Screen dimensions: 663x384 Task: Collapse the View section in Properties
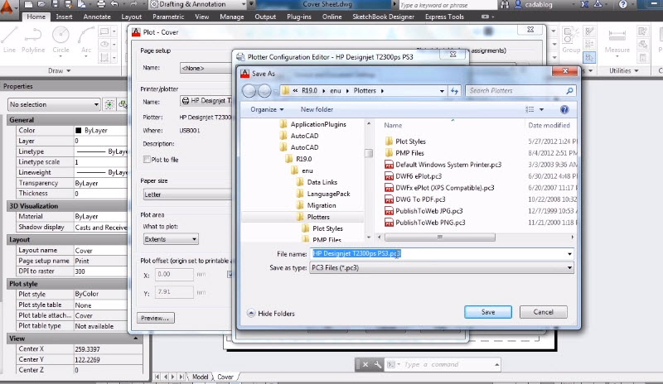135,338
